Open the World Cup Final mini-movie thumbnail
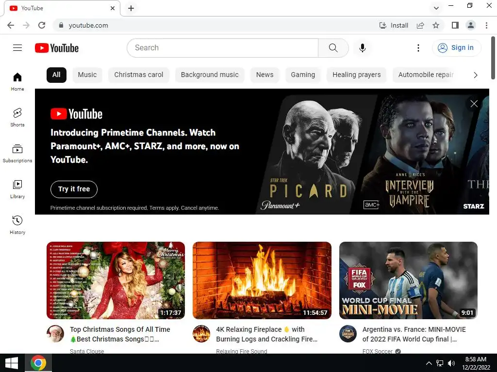Screen dimensions: 497x372 tap(408, 280)
